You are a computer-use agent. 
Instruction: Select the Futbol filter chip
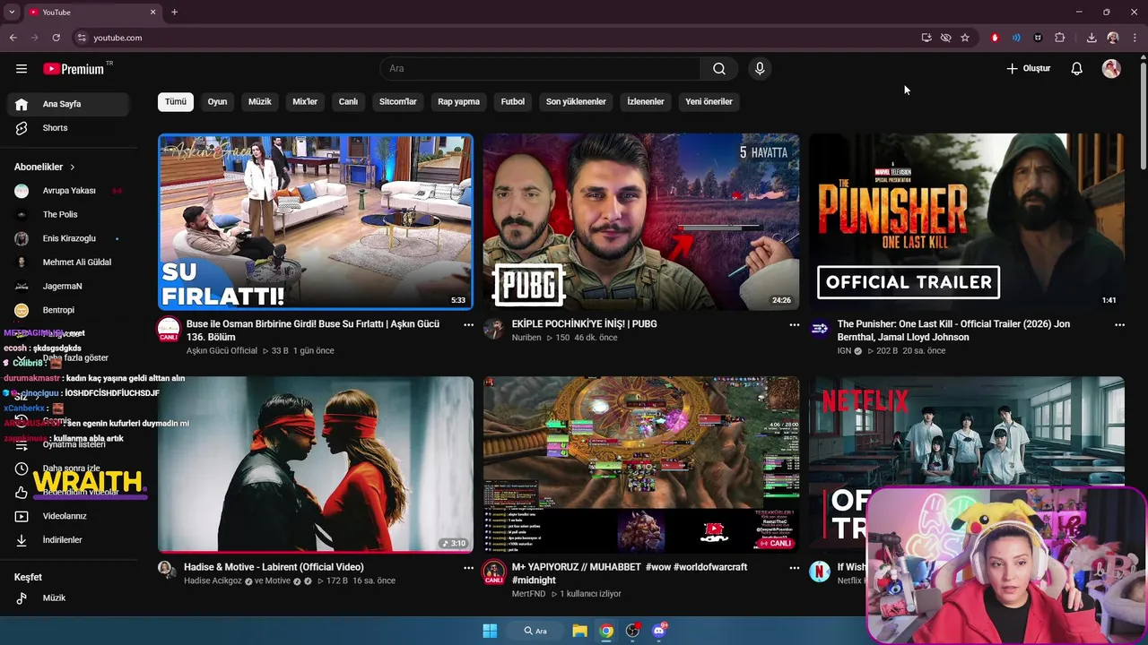coord(513,102)
